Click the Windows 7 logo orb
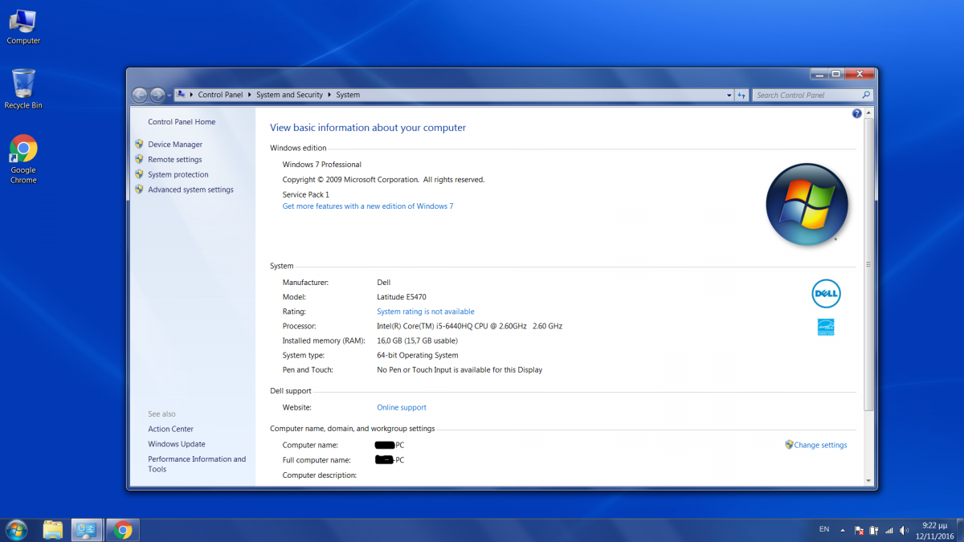964x542 pixels. click(807, 204)
